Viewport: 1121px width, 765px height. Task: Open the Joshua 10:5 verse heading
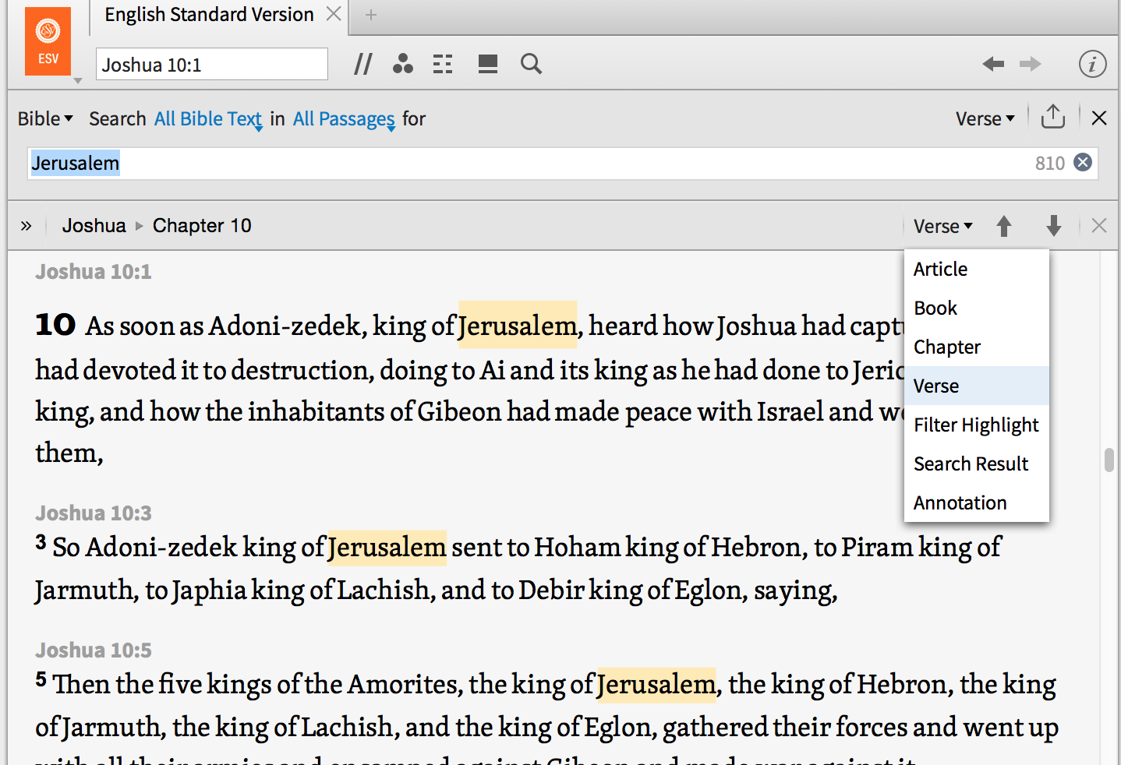[x=94, y=650]
